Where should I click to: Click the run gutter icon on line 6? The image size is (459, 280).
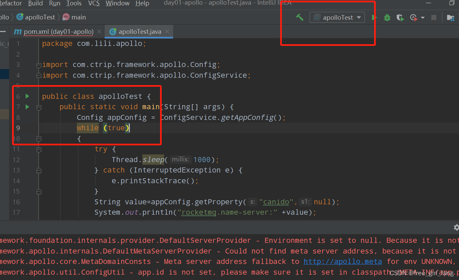point(28,96)
